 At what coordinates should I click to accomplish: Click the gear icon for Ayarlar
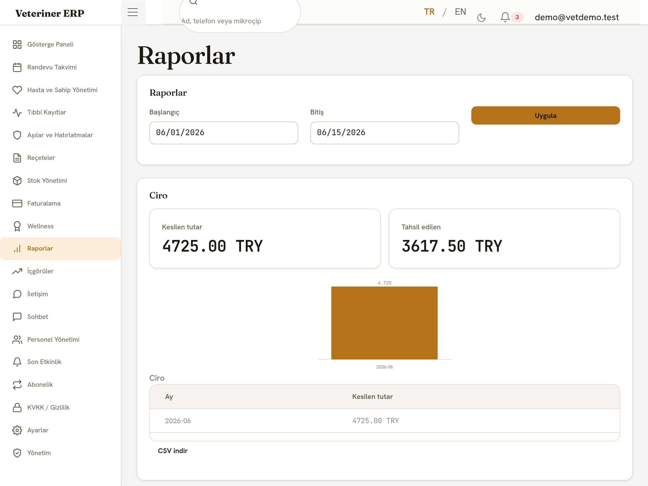pos(17,430)
